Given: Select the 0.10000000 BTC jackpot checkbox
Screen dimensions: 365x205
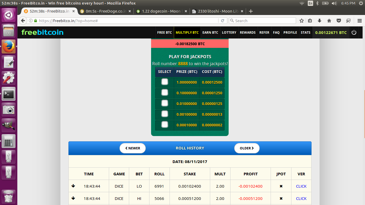Looking at the screenshot, I should tap(165, 92).
